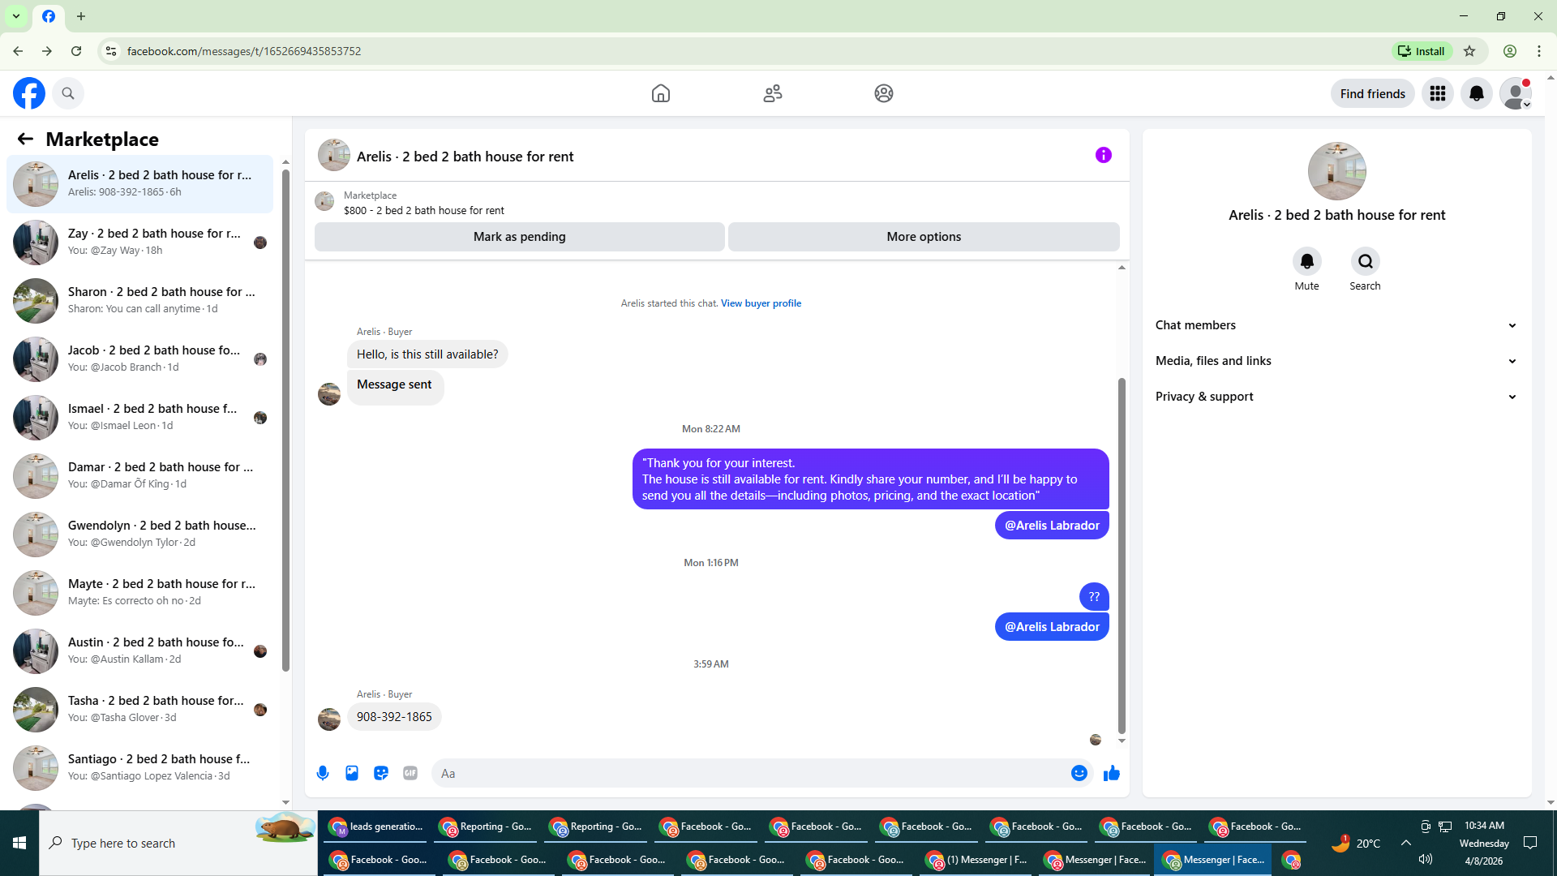Attach a photo using the image icon
The width and height of the screenshot is (1557, 876).
tap(352, 773)
